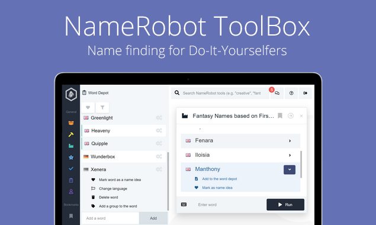Open the help question mark icon
Screen dimensions: 376x225
point(291,93)
